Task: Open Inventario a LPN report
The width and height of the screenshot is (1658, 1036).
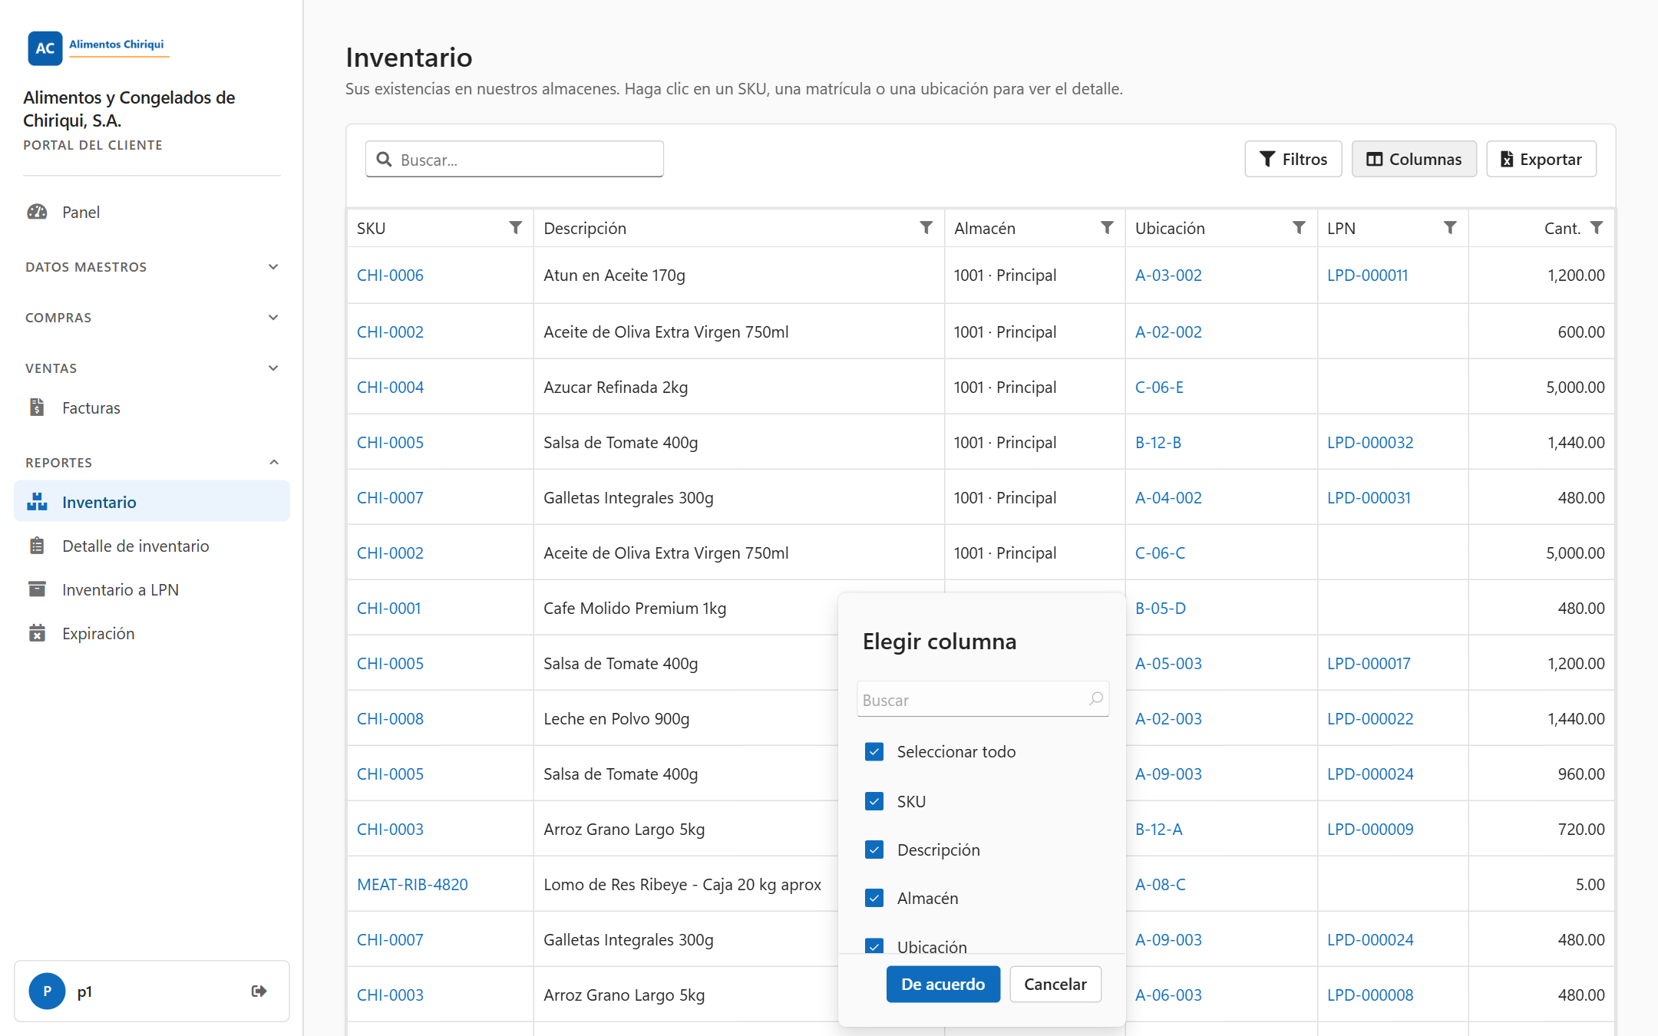Action: [x=152, y=589]
